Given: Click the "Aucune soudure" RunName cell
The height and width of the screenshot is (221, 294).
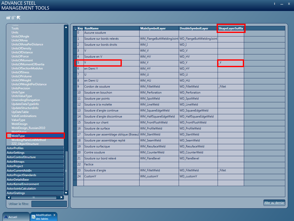Looking at the screenshot, I should click(111, 33).
